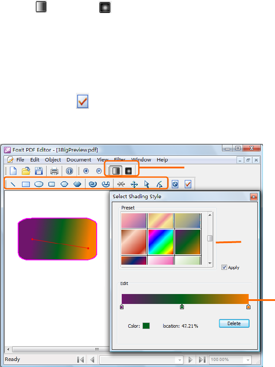Viewport: 275px width, 367px height.
Task: Choose the light pink preset gradient in bottom row
Action: coord(161,260)
